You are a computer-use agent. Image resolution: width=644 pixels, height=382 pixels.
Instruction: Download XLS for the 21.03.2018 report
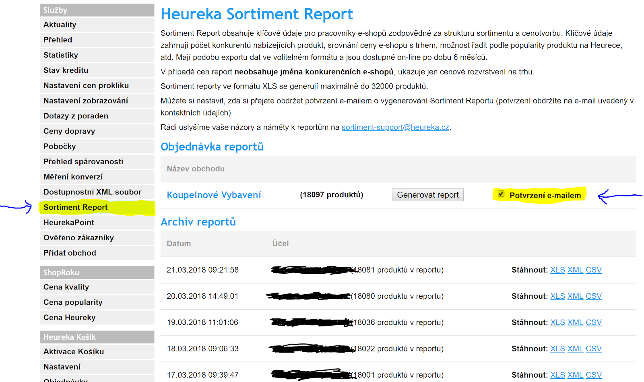pos(557,270)
